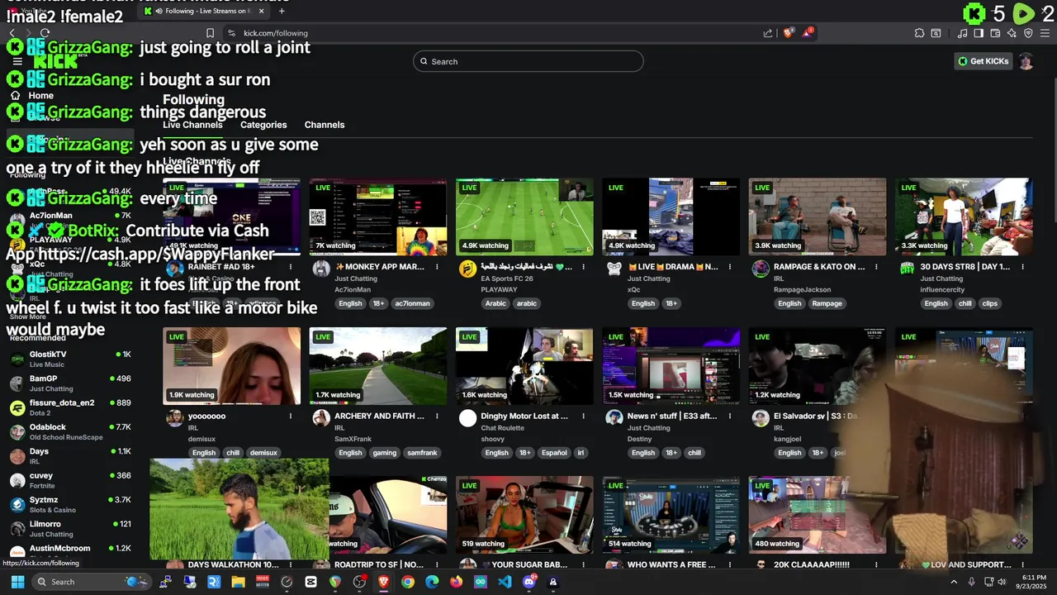Go back using the browser back arrow
The width and height of the screenshot is (1057, 595).
click(12, 33)
